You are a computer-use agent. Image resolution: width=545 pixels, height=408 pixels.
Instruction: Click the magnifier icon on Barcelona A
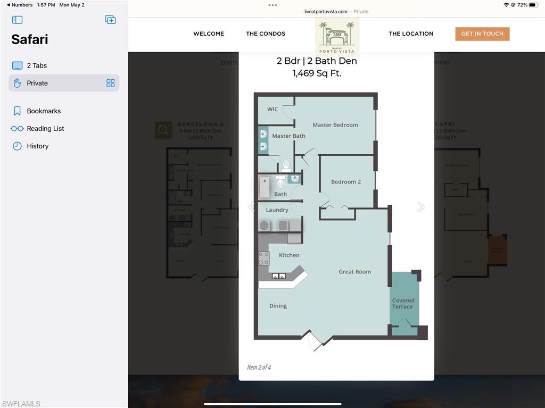[x=163, y=130]
